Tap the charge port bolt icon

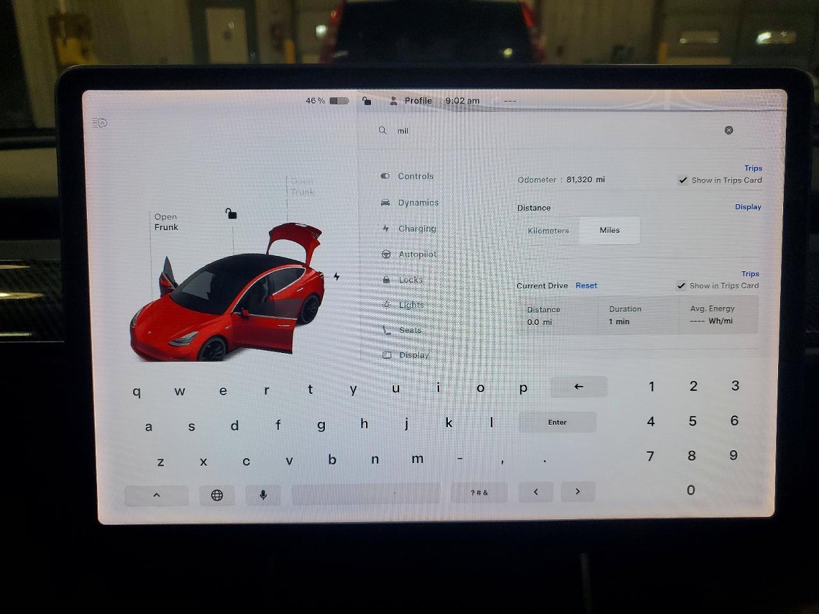click(337, 276)
